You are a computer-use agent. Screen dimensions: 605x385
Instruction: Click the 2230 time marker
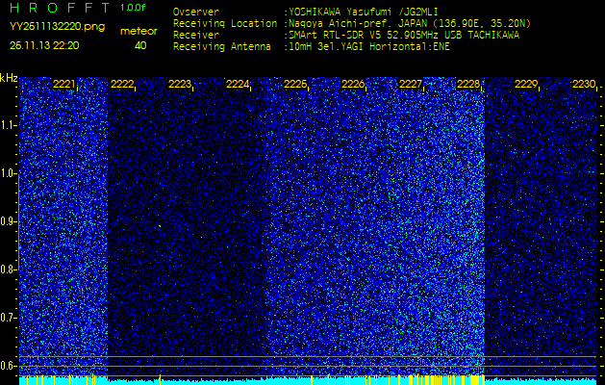coord(584,84)
